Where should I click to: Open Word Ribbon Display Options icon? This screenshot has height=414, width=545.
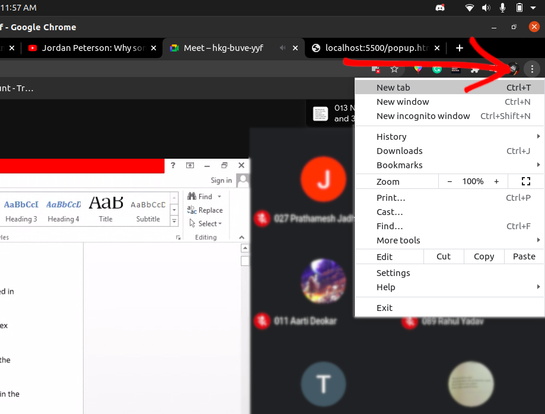click(x=190, y=165)
